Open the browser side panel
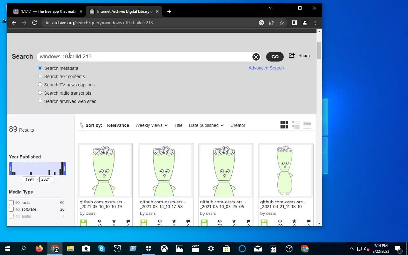The height and width of the screenshot is (255, 408). pyautogui.click(x=295, y=23)
